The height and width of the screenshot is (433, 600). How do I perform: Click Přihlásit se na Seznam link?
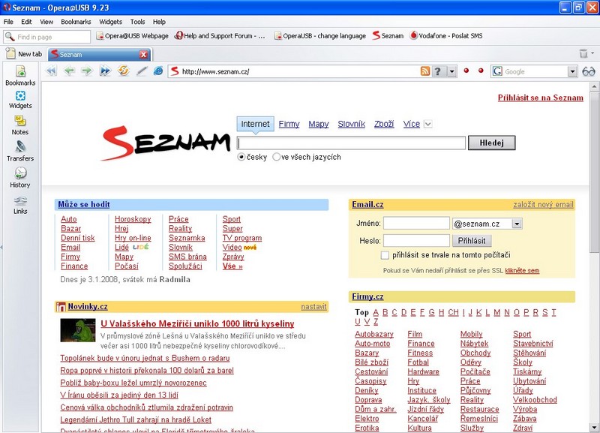[x=540, y=98]
